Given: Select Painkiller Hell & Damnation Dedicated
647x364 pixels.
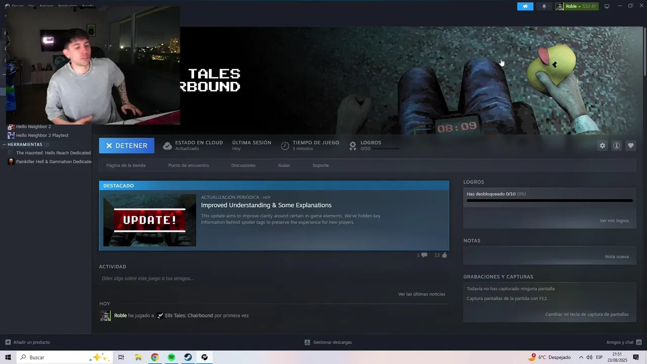Looking at the screenshot, I should point(53,162).
